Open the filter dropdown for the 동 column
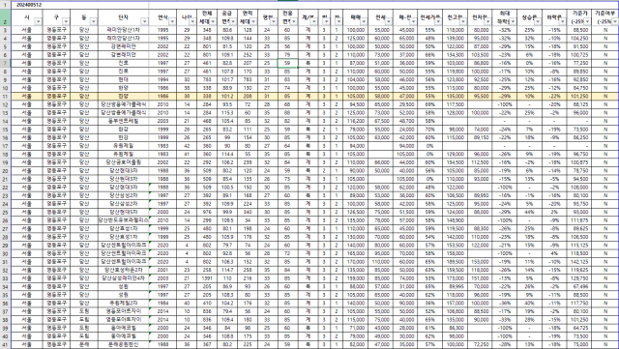Screen dimensions: 619x349 [94, 21]
